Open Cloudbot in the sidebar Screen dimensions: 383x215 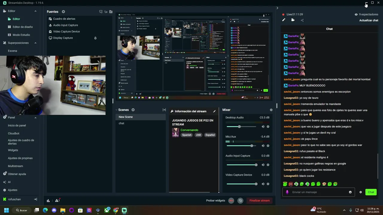coord(13,133)
